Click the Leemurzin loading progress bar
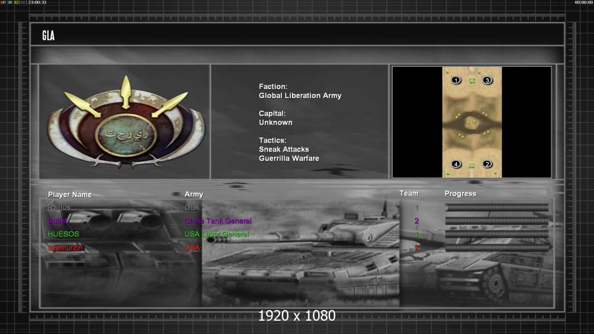 496,248
